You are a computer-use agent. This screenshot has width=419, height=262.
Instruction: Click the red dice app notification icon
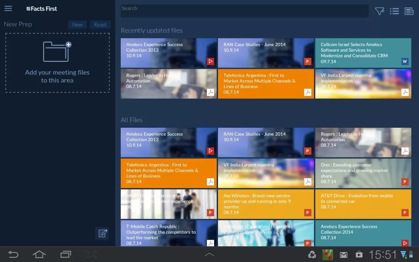[328, 254]
